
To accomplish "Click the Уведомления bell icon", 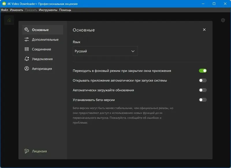I will click(x=27, y=59).
